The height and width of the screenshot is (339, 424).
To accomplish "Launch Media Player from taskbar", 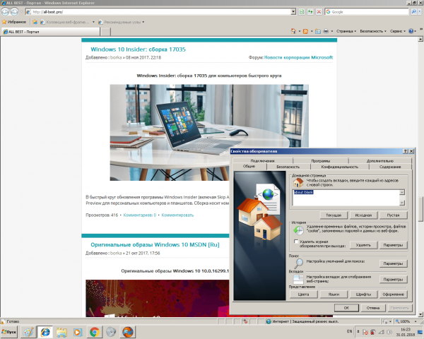I will point(78,332).
